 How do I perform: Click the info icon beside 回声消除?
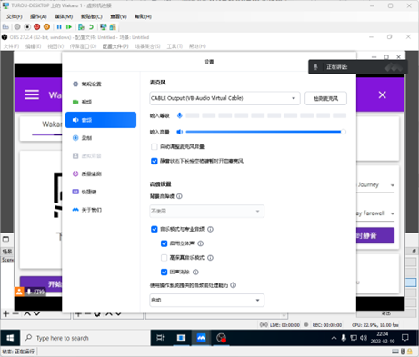(x=195, y=272)
